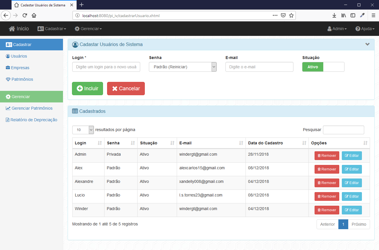Focus the Login input field
Viewport: 379px width, 250px height.
pos(106,67)
